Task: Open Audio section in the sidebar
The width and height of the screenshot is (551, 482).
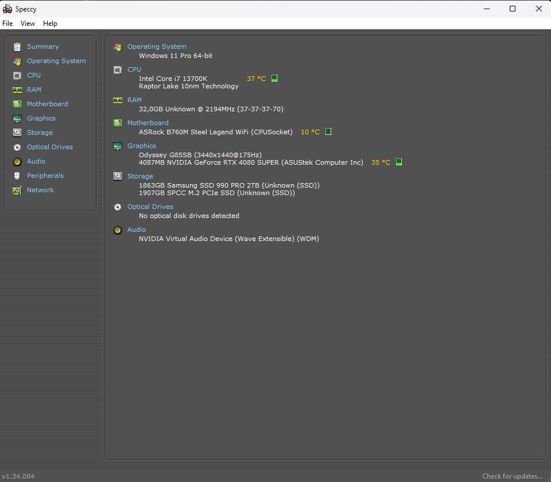Action: [36, 161]
